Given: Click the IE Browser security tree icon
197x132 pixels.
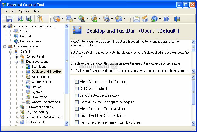Looking at the screenshot, I should point(22,107).
